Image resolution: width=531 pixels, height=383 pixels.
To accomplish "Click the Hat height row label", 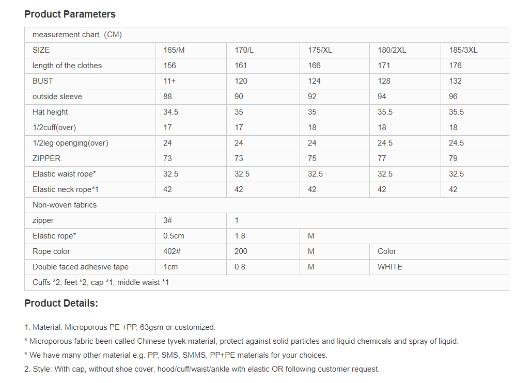I will (x=50, y=112).
